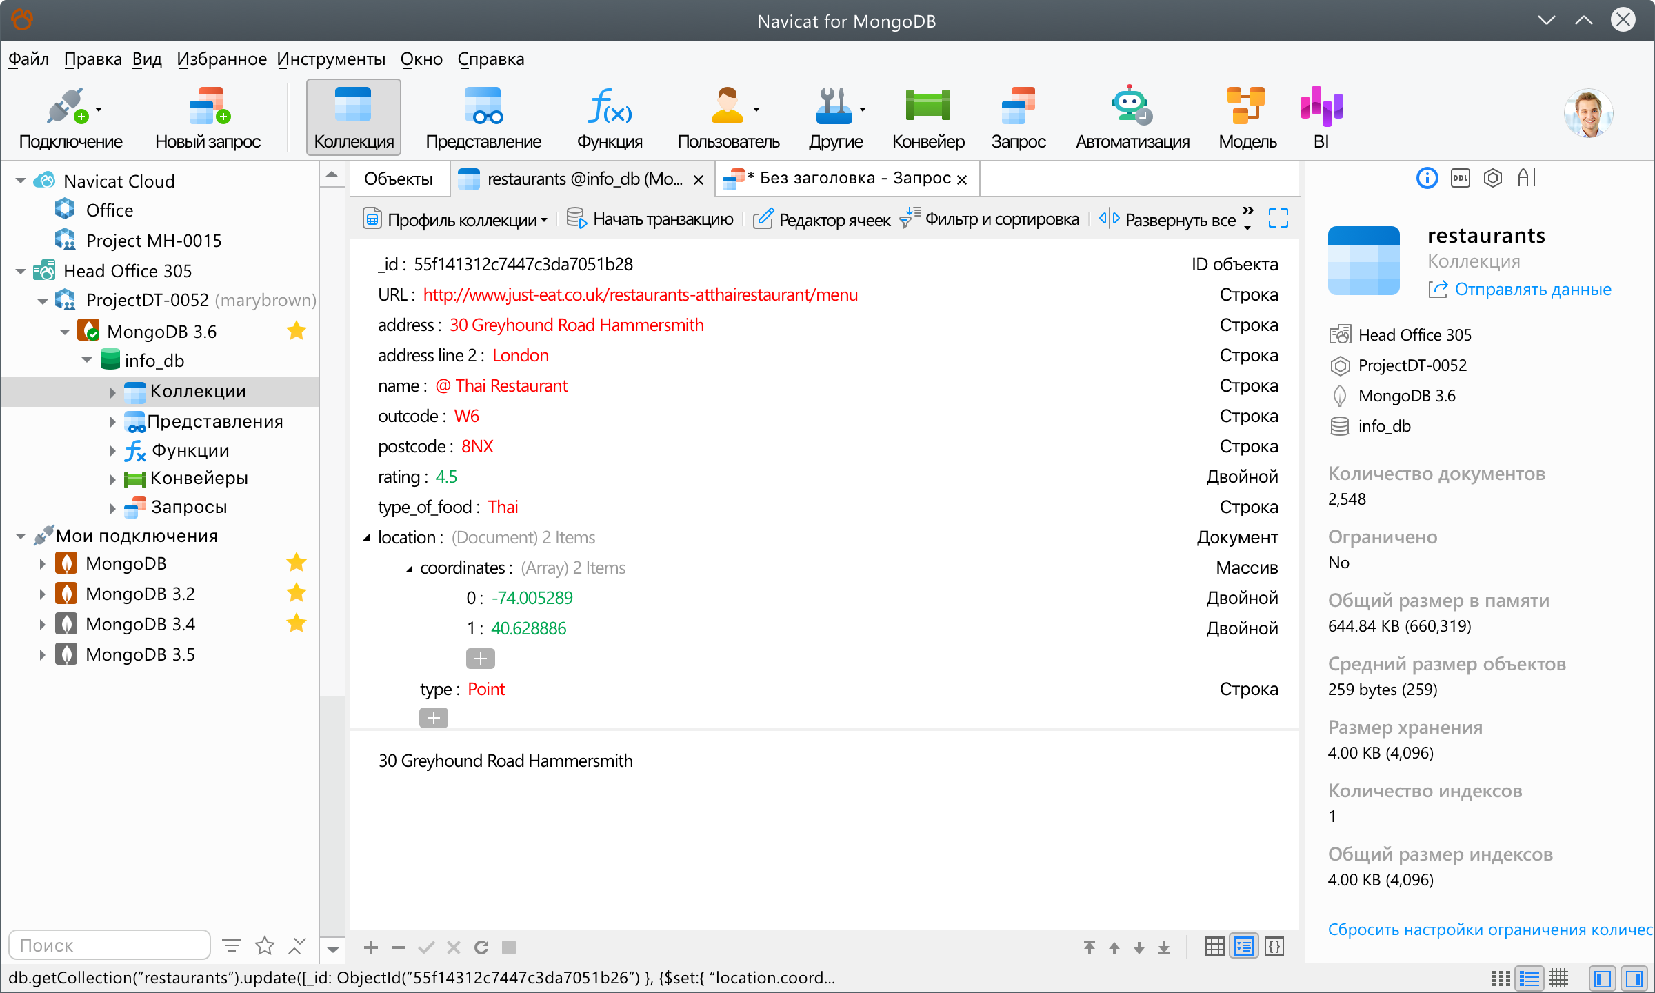
Task: Click Начать транзакцию button
Action: 650,219
